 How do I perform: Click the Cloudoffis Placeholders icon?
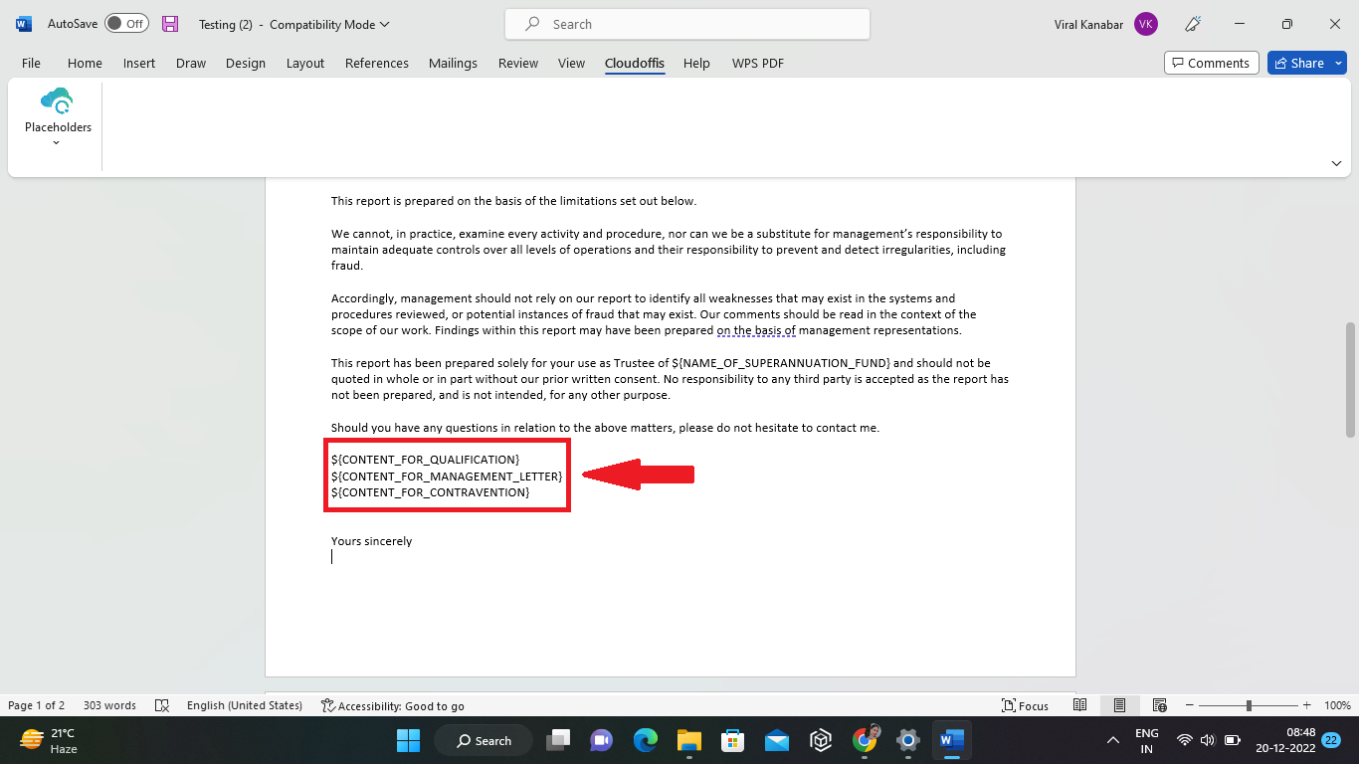click(57, 101)
